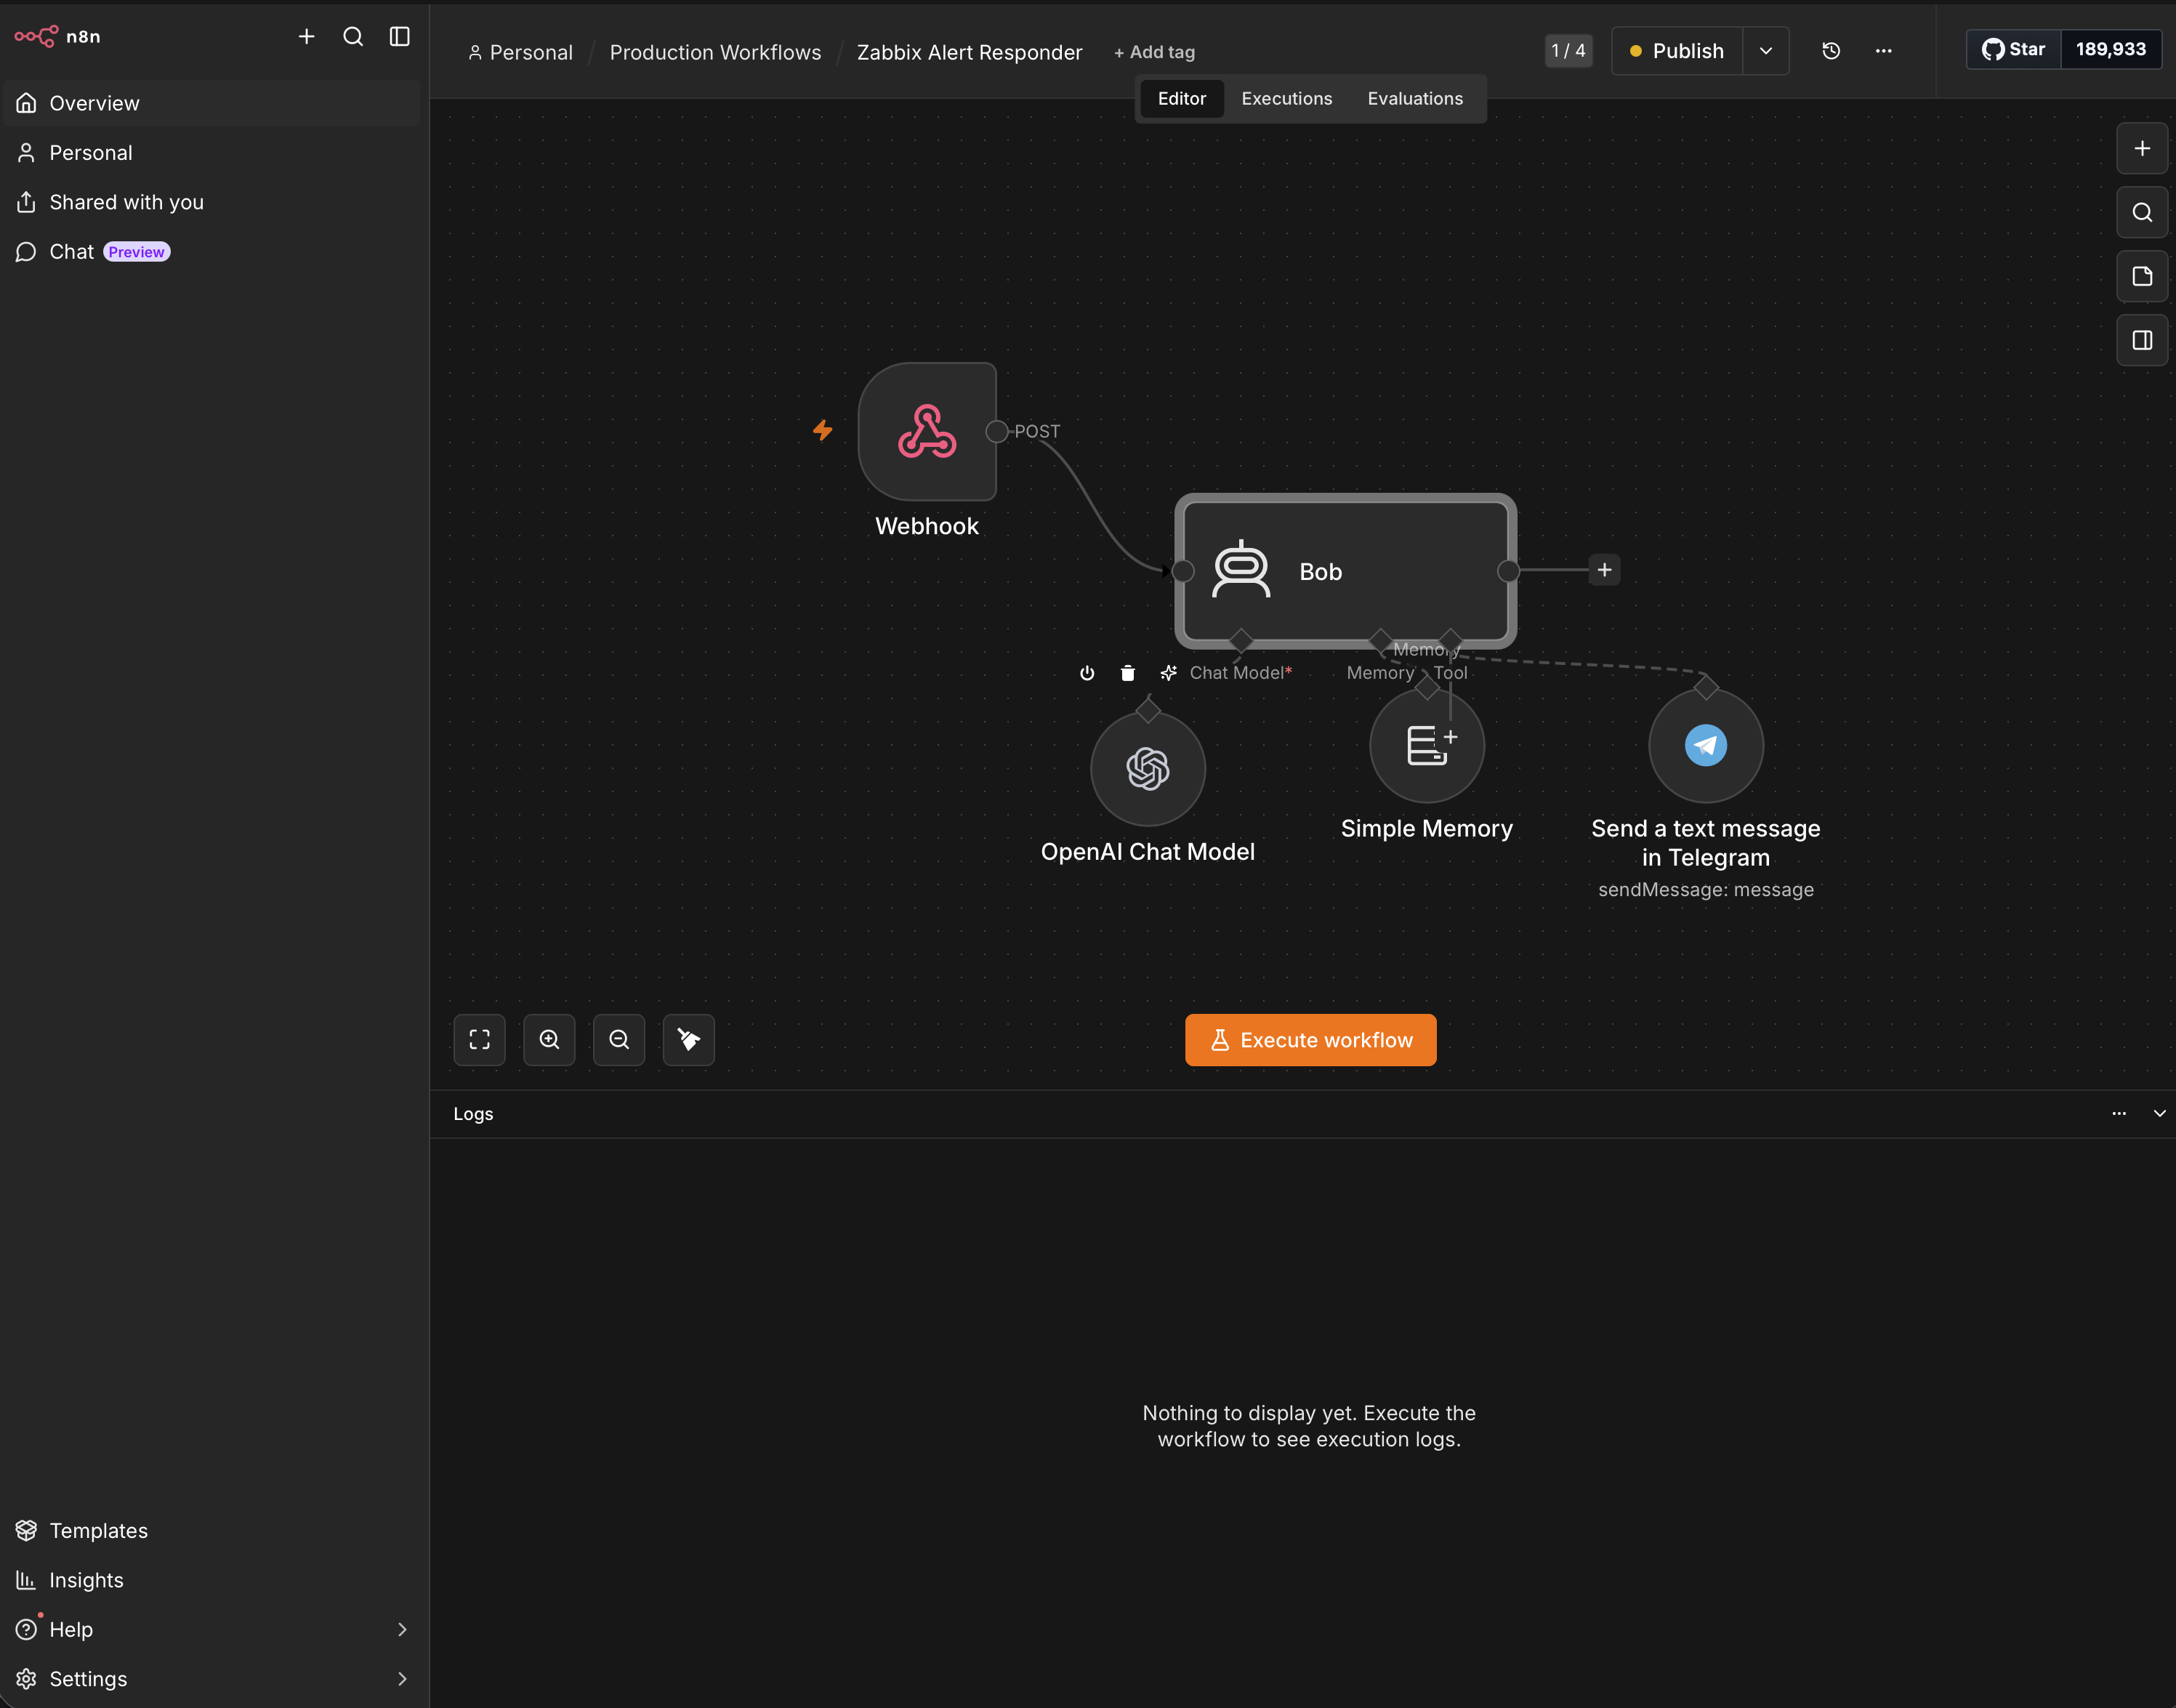This screenshot has width=2176, height=1708.
Task: Click the GitHub Star button
Action: (2013, 49)
